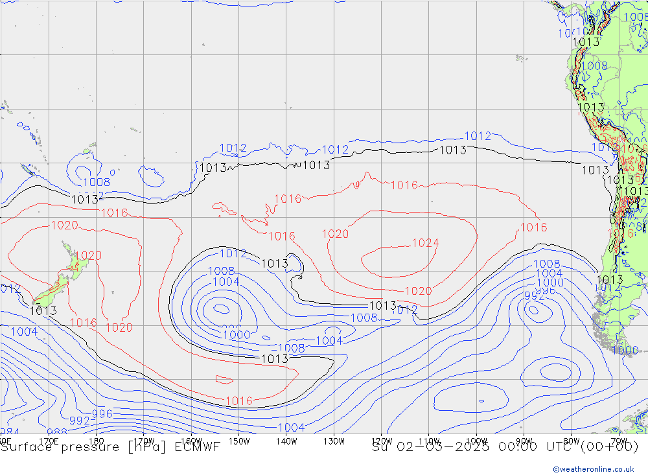Click the 110W longitude label

[429, 441]
